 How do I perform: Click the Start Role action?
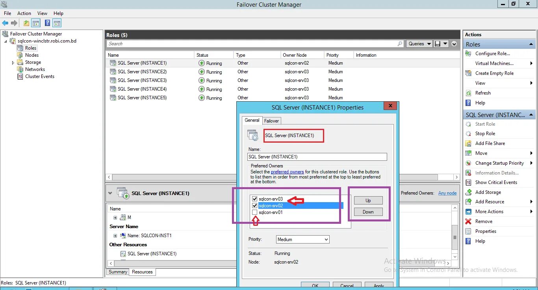point(485,124)
